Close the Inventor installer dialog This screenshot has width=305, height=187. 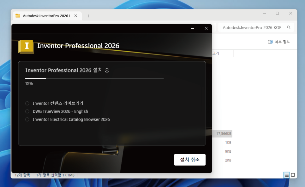(206, 29)
